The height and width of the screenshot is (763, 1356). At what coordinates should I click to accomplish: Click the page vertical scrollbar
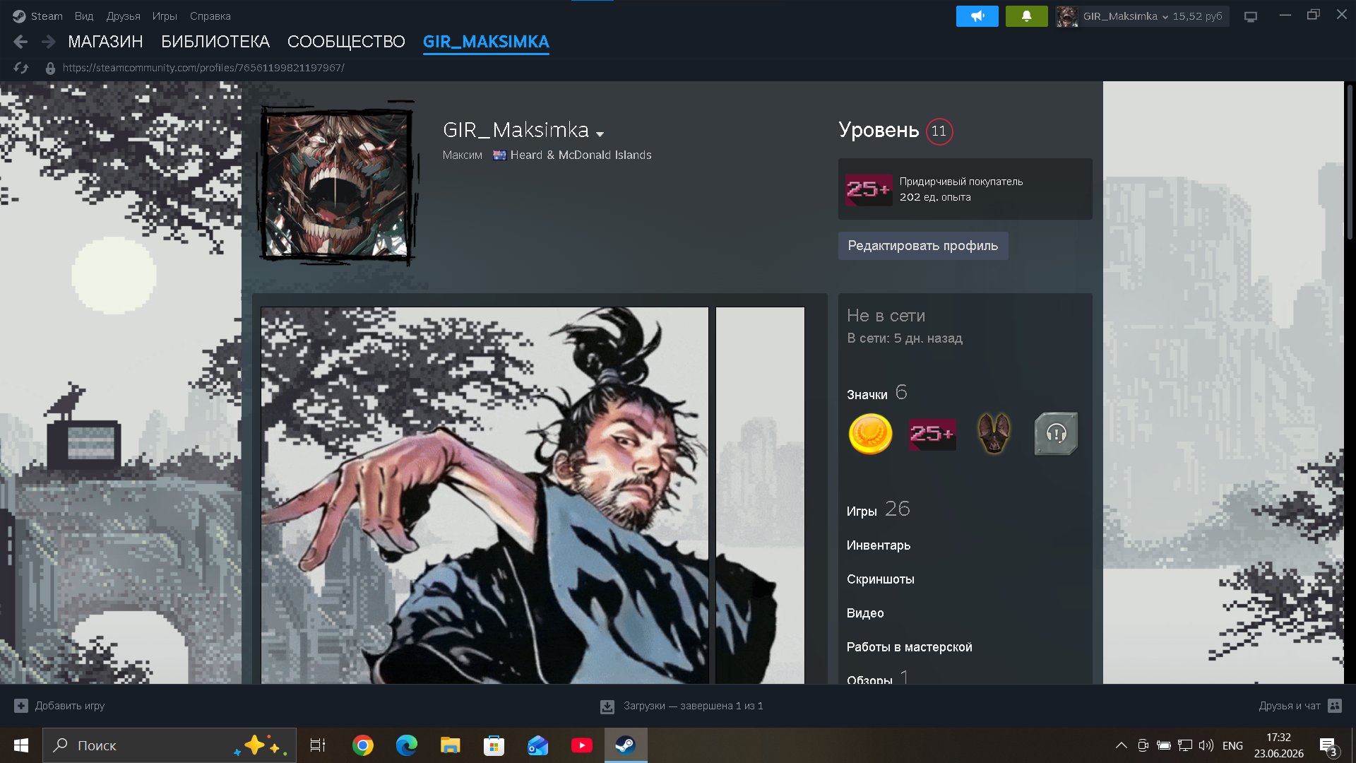pyautogui.click(x=1350, y=162)
